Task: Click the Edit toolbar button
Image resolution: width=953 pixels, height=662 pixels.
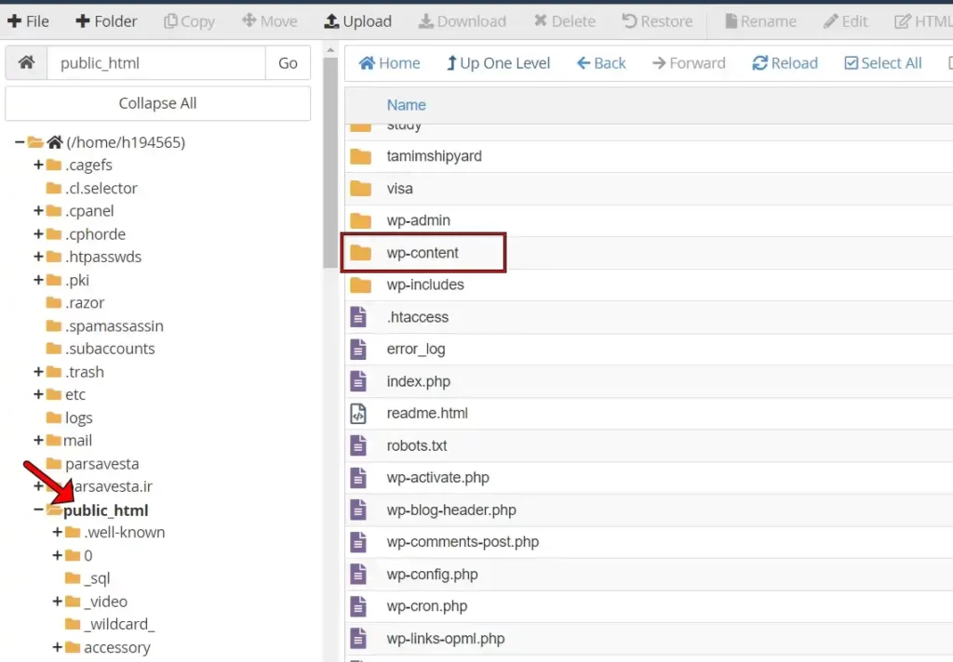Action: pyautogui.click(x=845, y=21)
